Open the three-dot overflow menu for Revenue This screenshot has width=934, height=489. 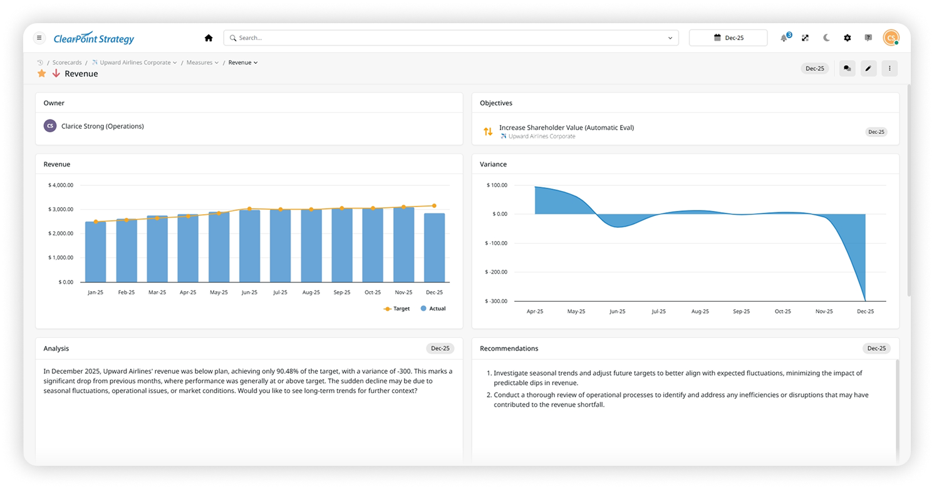890,68
